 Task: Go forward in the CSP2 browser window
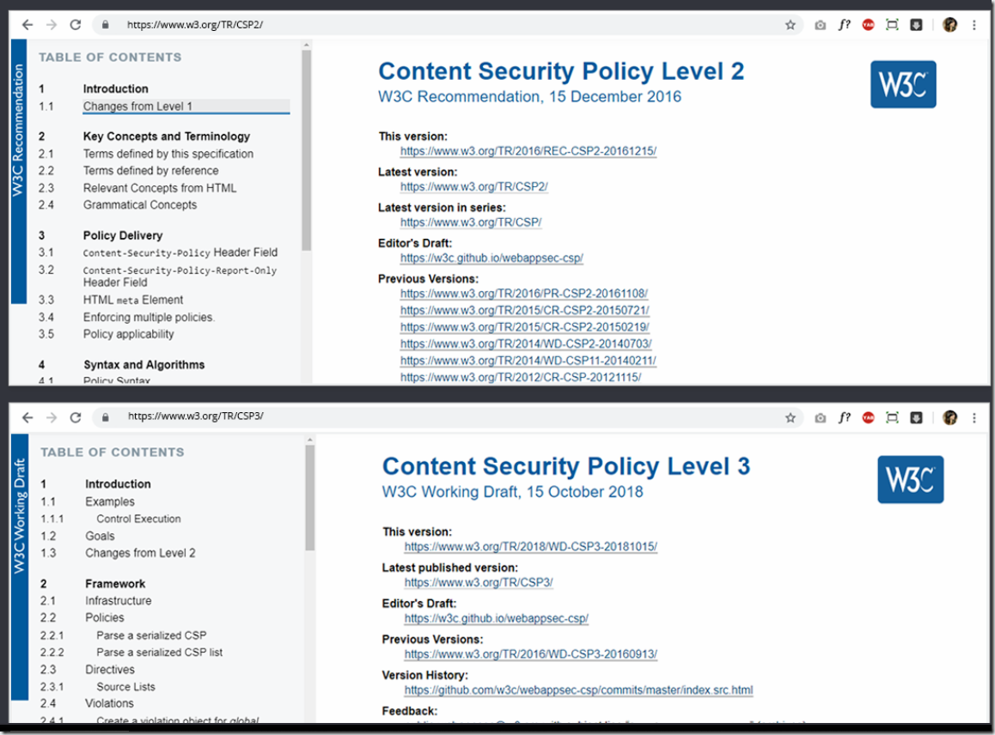(52, 25)
